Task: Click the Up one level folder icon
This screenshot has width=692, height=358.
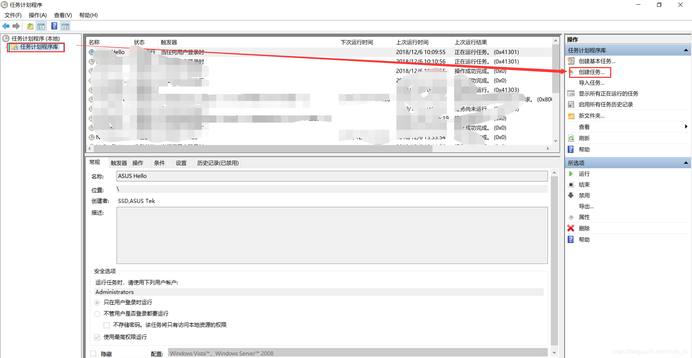Action: click(30, 26)
